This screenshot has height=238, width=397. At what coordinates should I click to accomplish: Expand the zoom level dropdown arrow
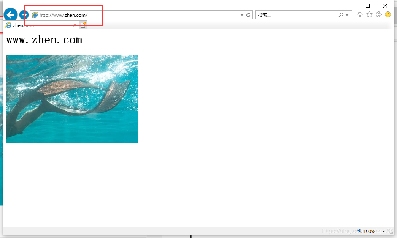[x=384, y=232]
